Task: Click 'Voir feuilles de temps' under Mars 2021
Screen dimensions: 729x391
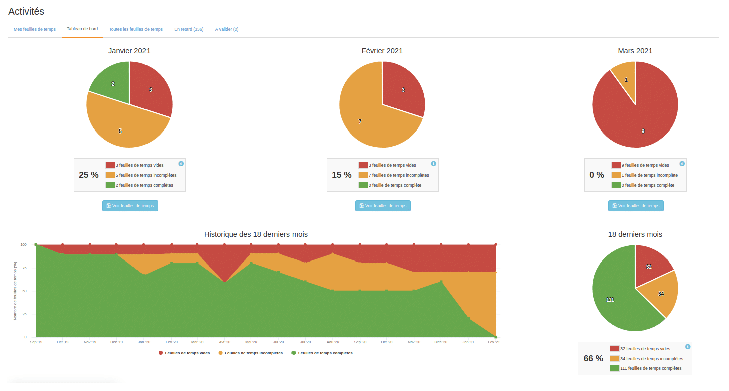Action: (636, 206)
